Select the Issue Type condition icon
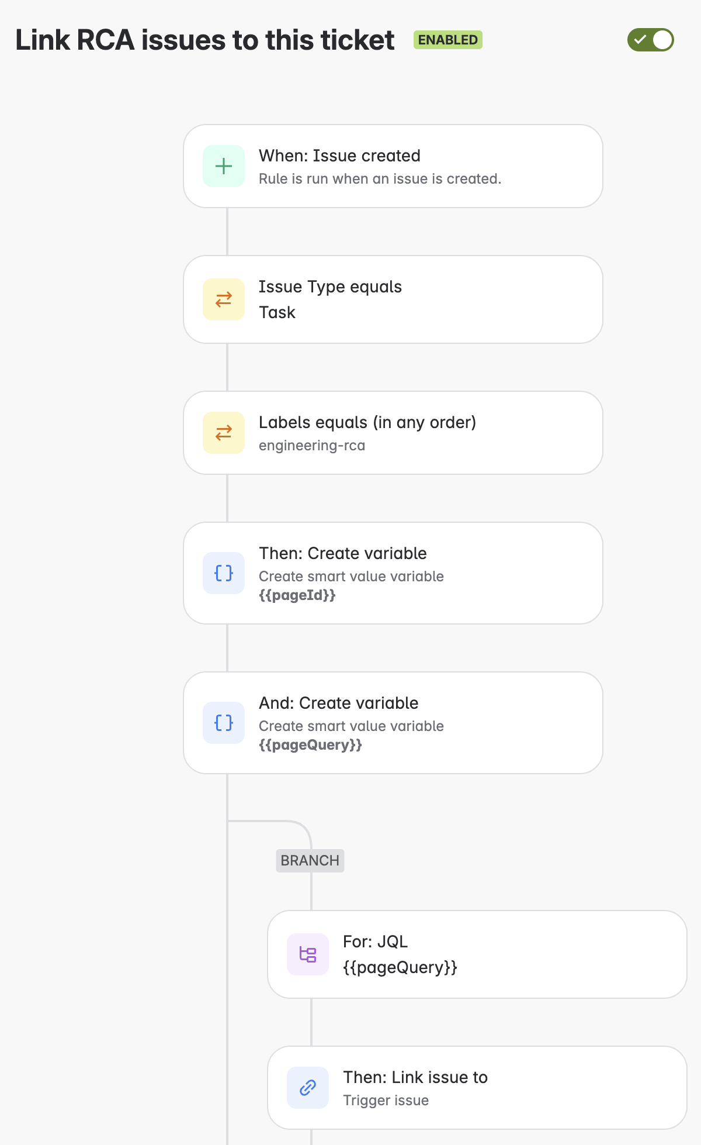Screen dimensions: 701x1145 click(223, 299)
